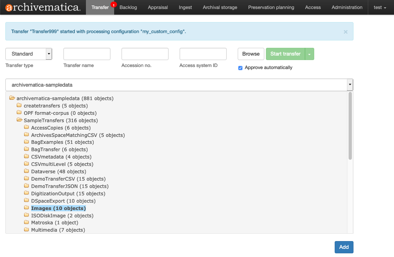Viewport: 394px width, 257px height.
Task: Dismiss the Transfer999 notification banner
Action: point(345,31)
